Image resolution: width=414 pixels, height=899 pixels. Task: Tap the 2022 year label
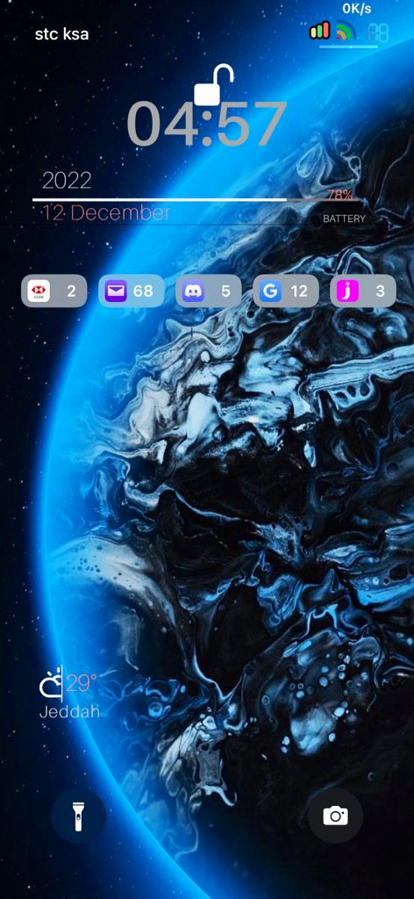(67, 181)
